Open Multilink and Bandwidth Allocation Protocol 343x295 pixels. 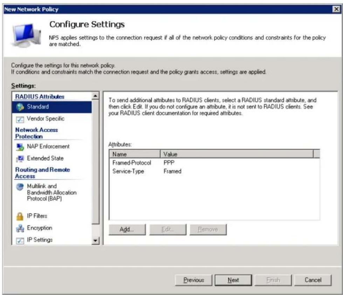coord(52,192)
